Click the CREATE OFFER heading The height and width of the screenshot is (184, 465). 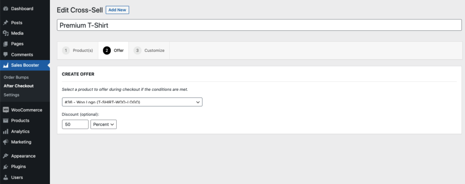click(78, 74)
